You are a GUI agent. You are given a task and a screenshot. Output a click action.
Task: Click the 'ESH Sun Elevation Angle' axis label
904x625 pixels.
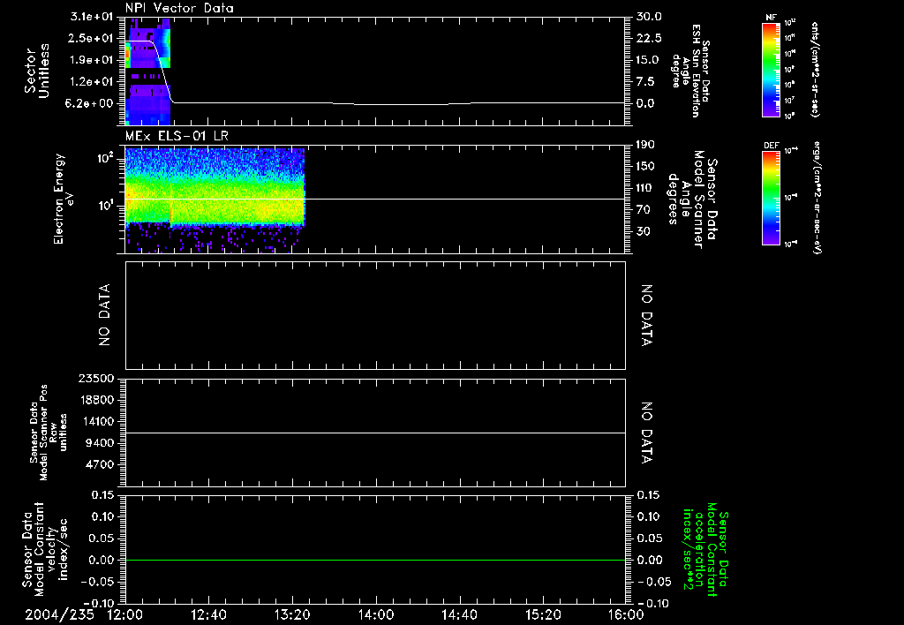pyautogui.click(x=690, y=71)
